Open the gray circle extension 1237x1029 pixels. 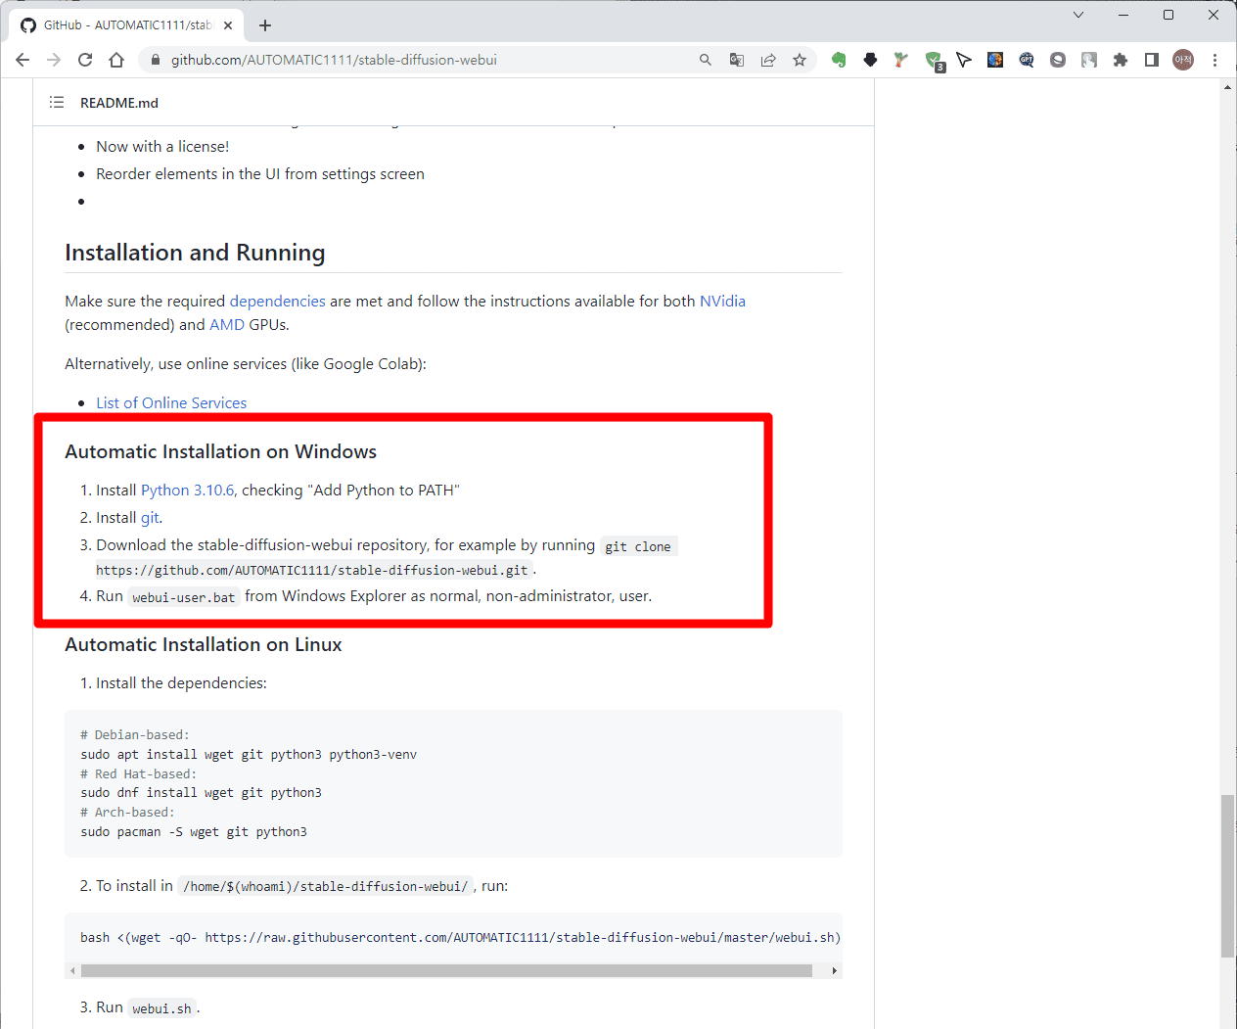(1058, 60)
